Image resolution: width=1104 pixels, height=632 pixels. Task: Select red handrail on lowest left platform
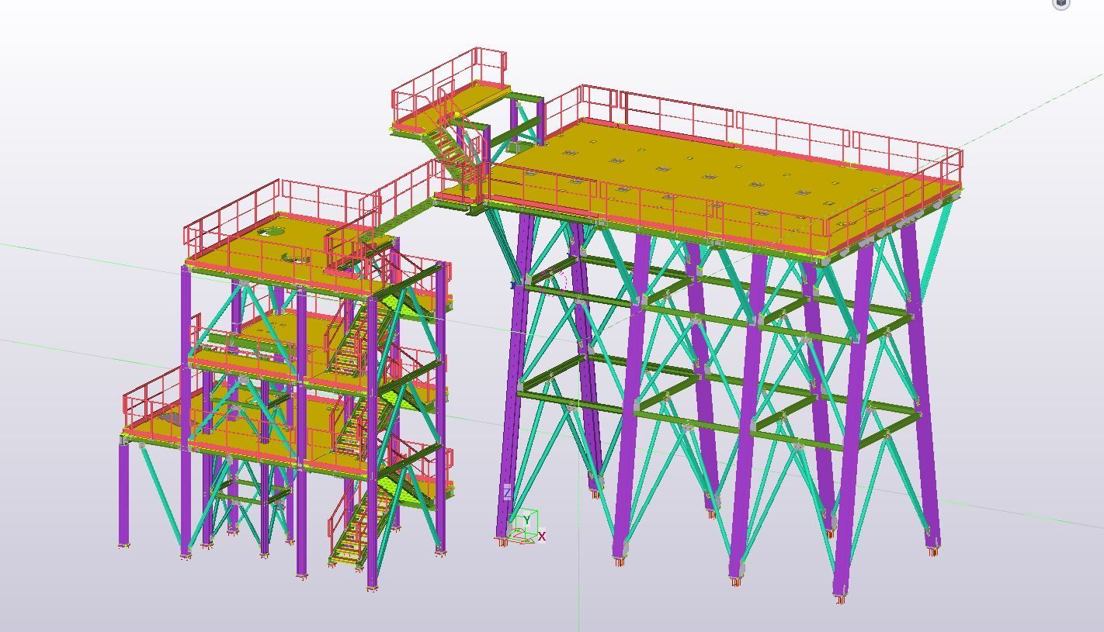click(151, 397)
